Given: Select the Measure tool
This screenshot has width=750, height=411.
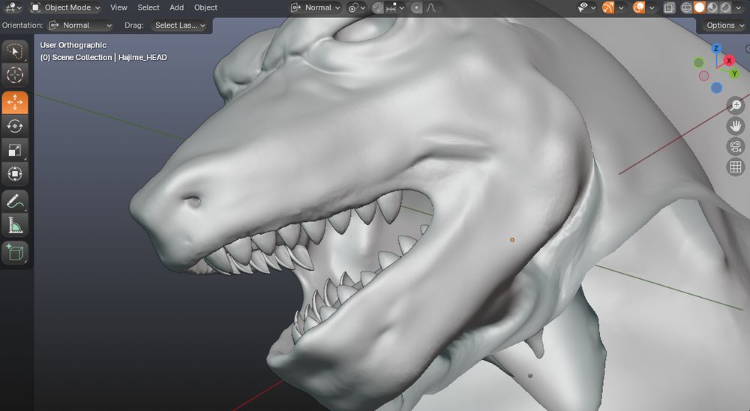Looking at the screenshot, I should [x=15, y=225].
